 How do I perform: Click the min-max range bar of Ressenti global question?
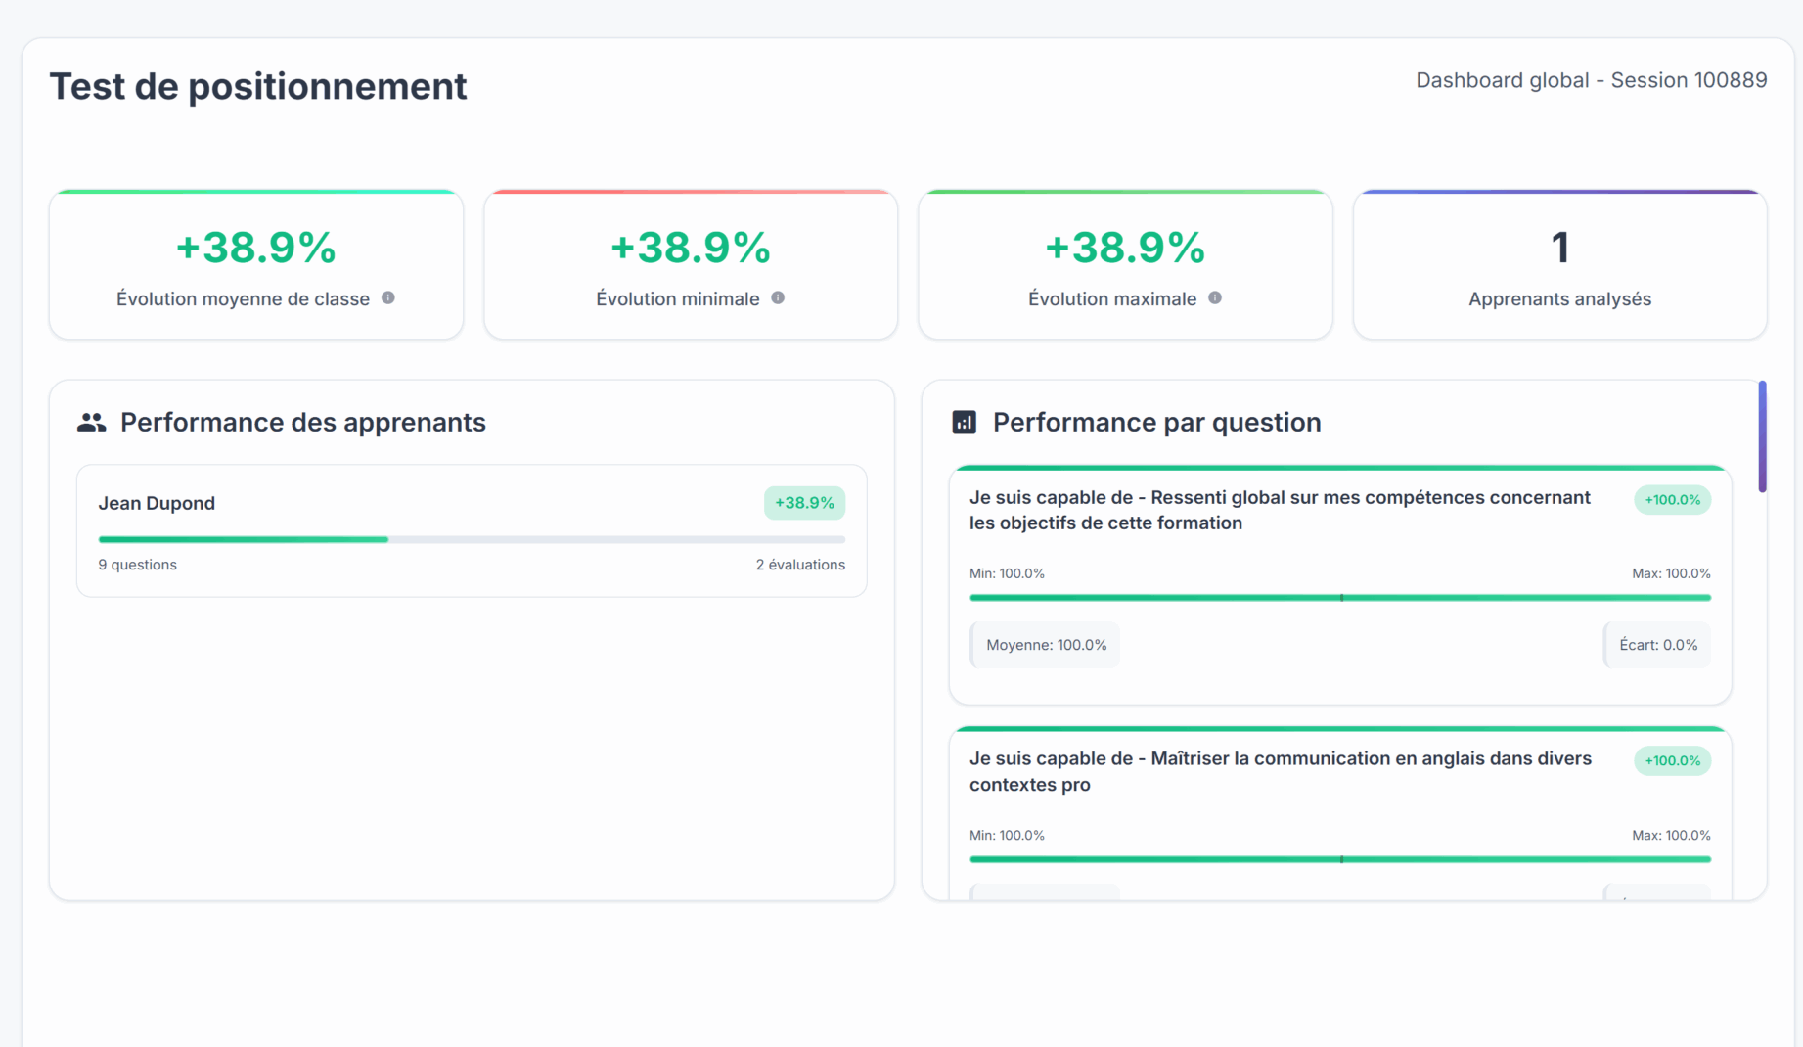(x=1339, y=597)
